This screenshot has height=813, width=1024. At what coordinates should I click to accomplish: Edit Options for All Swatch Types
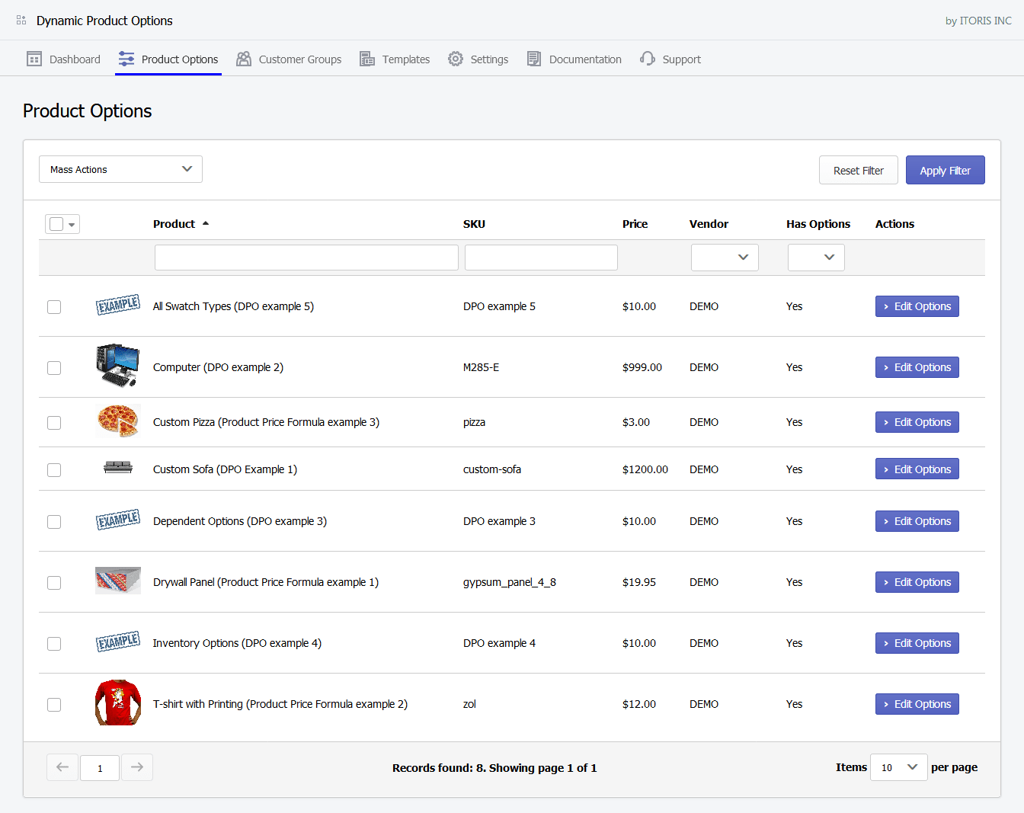[x=917, y=306]
